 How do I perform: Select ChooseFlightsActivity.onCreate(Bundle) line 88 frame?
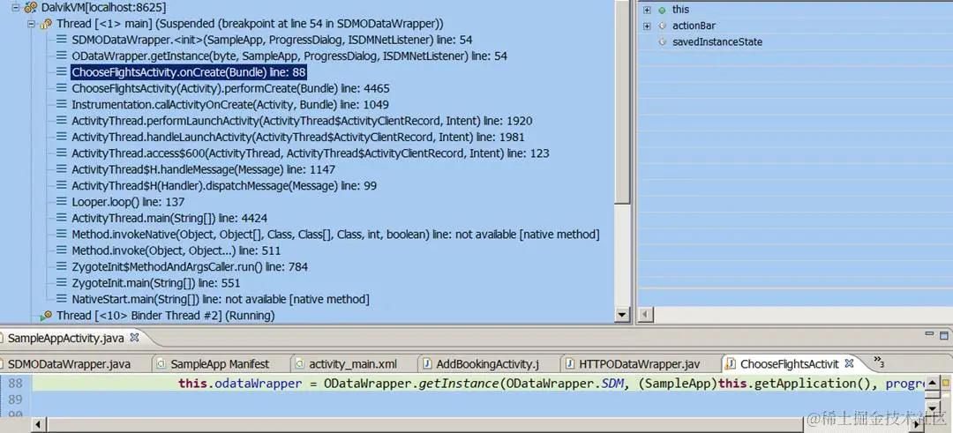[x=189, y=72]
